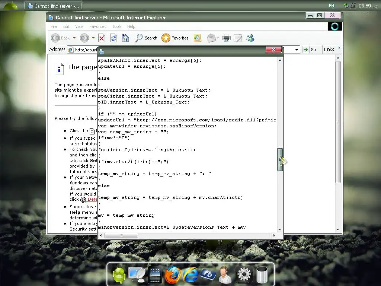Click the IE page scroll-up arrow
This screenshot has height=286, width=381.
(338, 58)
